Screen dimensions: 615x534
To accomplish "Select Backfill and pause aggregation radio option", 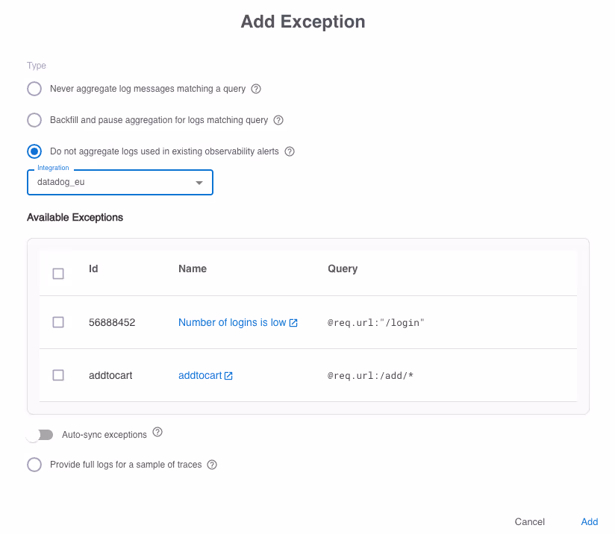I will 34,120.
